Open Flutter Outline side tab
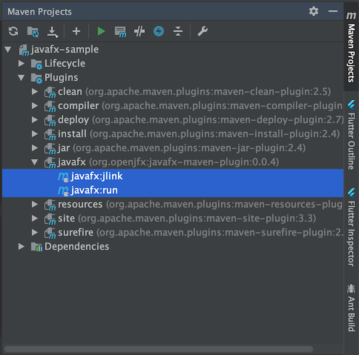 (x=351, y=135)
